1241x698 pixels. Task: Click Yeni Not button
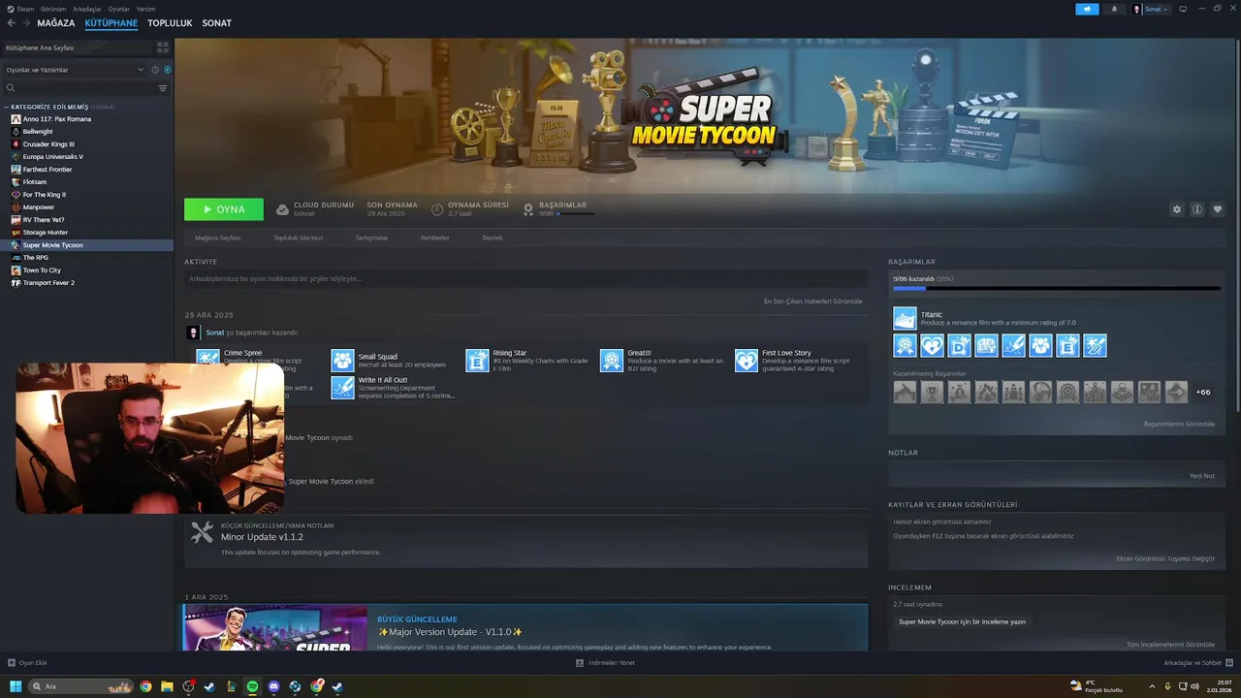[x=1202, y=476]
